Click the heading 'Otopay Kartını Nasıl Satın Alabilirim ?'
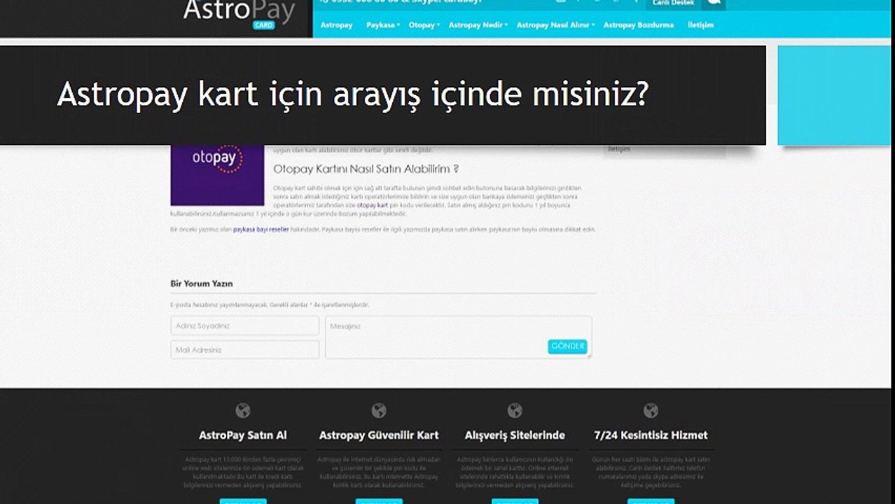 click(x=366, y=169)
